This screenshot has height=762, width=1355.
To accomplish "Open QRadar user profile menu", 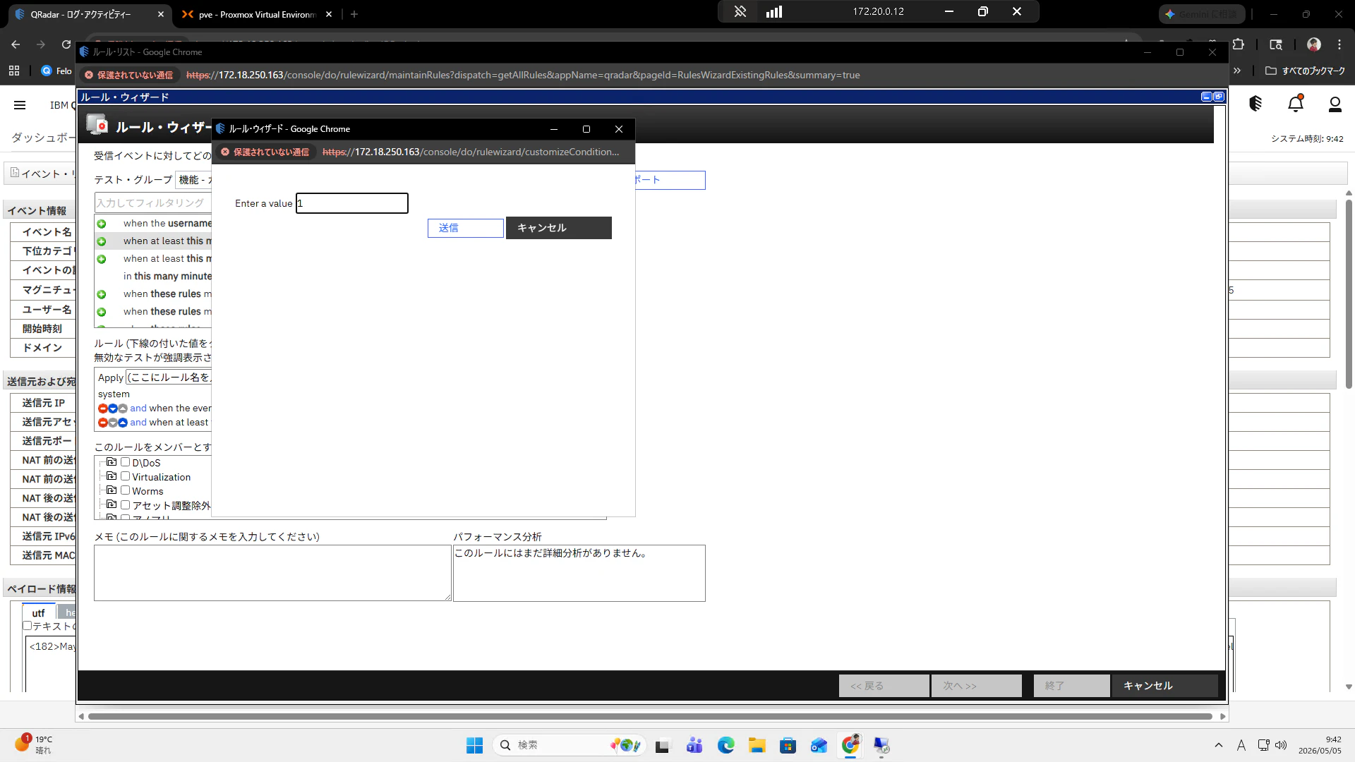I will [x=1335, y=104].
